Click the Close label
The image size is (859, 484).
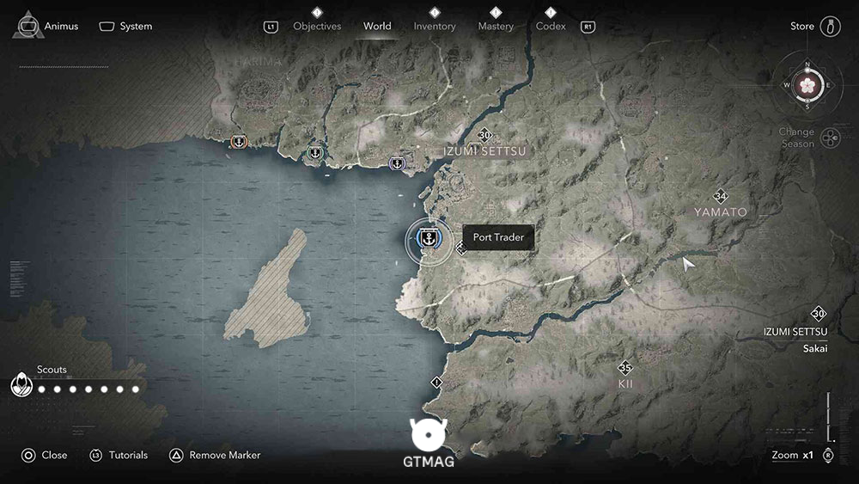[x=54, y=455]
